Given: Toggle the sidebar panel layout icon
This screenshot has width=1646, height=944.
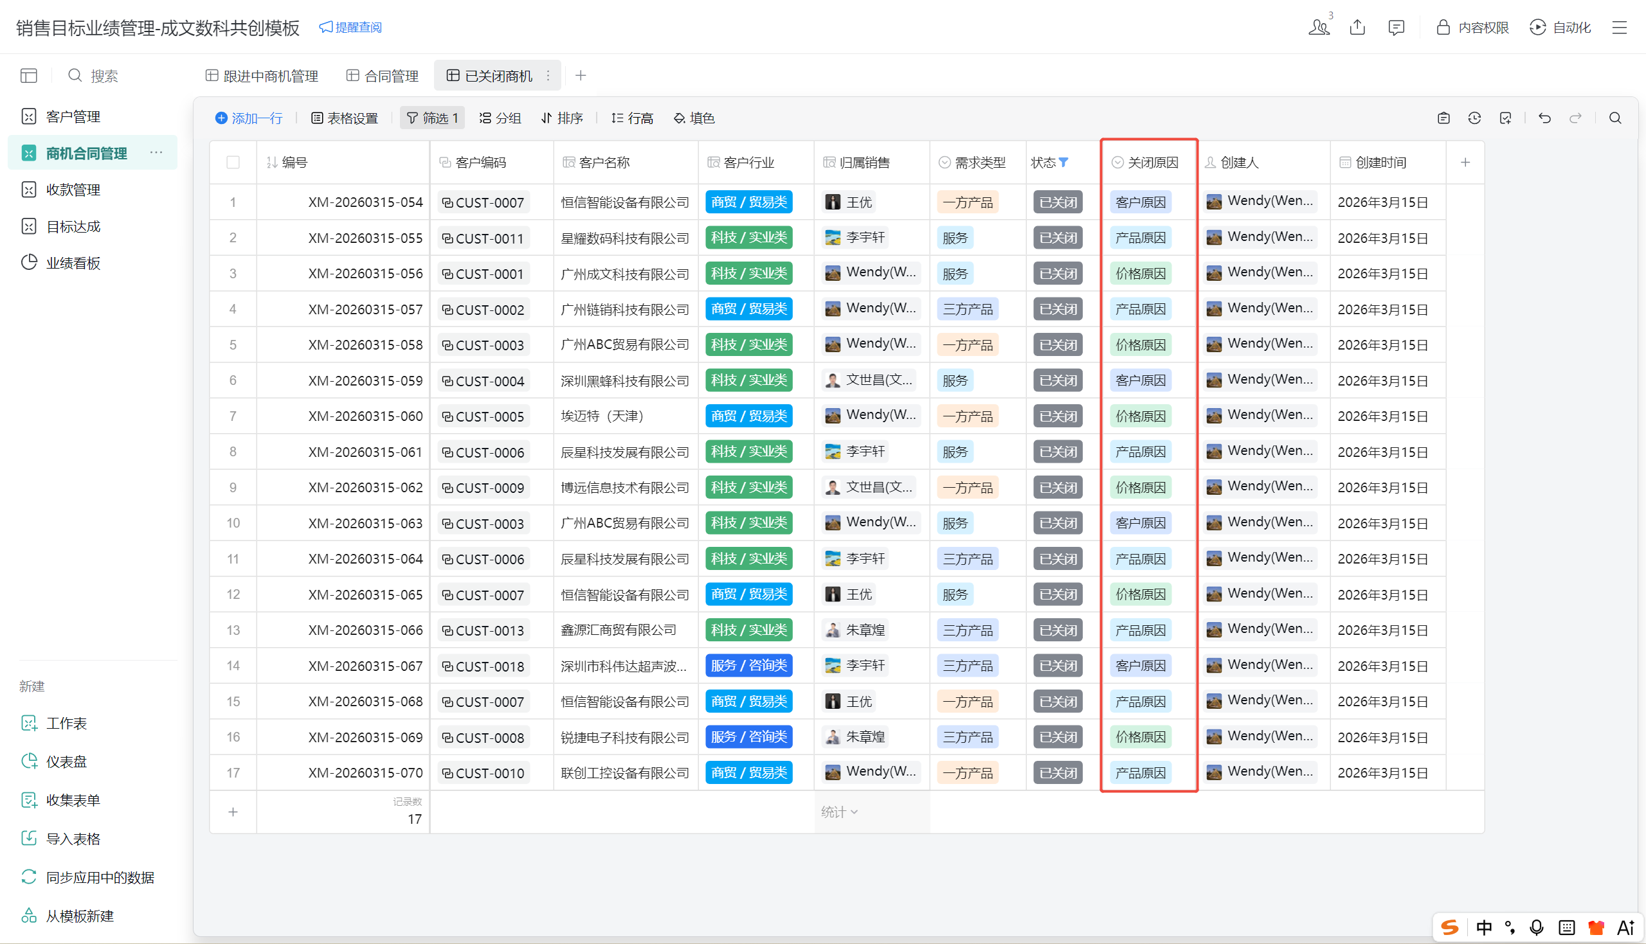Looking at the screenshot, I should pyautogui.click(x=28, y=76).
